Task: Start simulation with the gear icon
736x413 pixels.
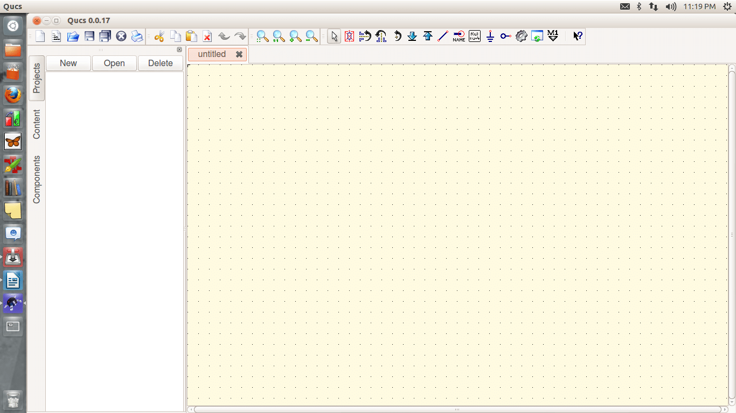Action: 521,37
